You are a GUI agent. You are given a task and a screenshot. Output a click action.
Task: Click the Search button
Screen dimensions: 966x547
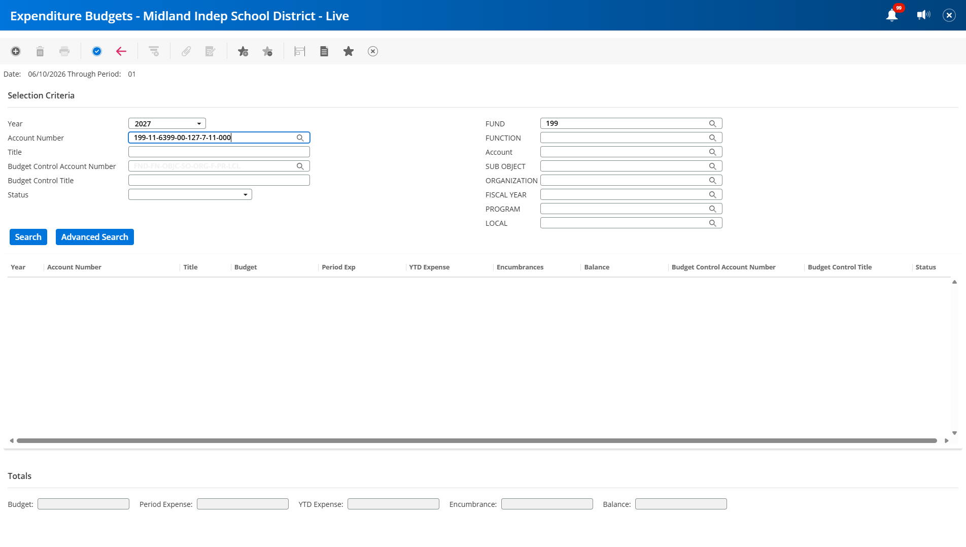(28, 237)
